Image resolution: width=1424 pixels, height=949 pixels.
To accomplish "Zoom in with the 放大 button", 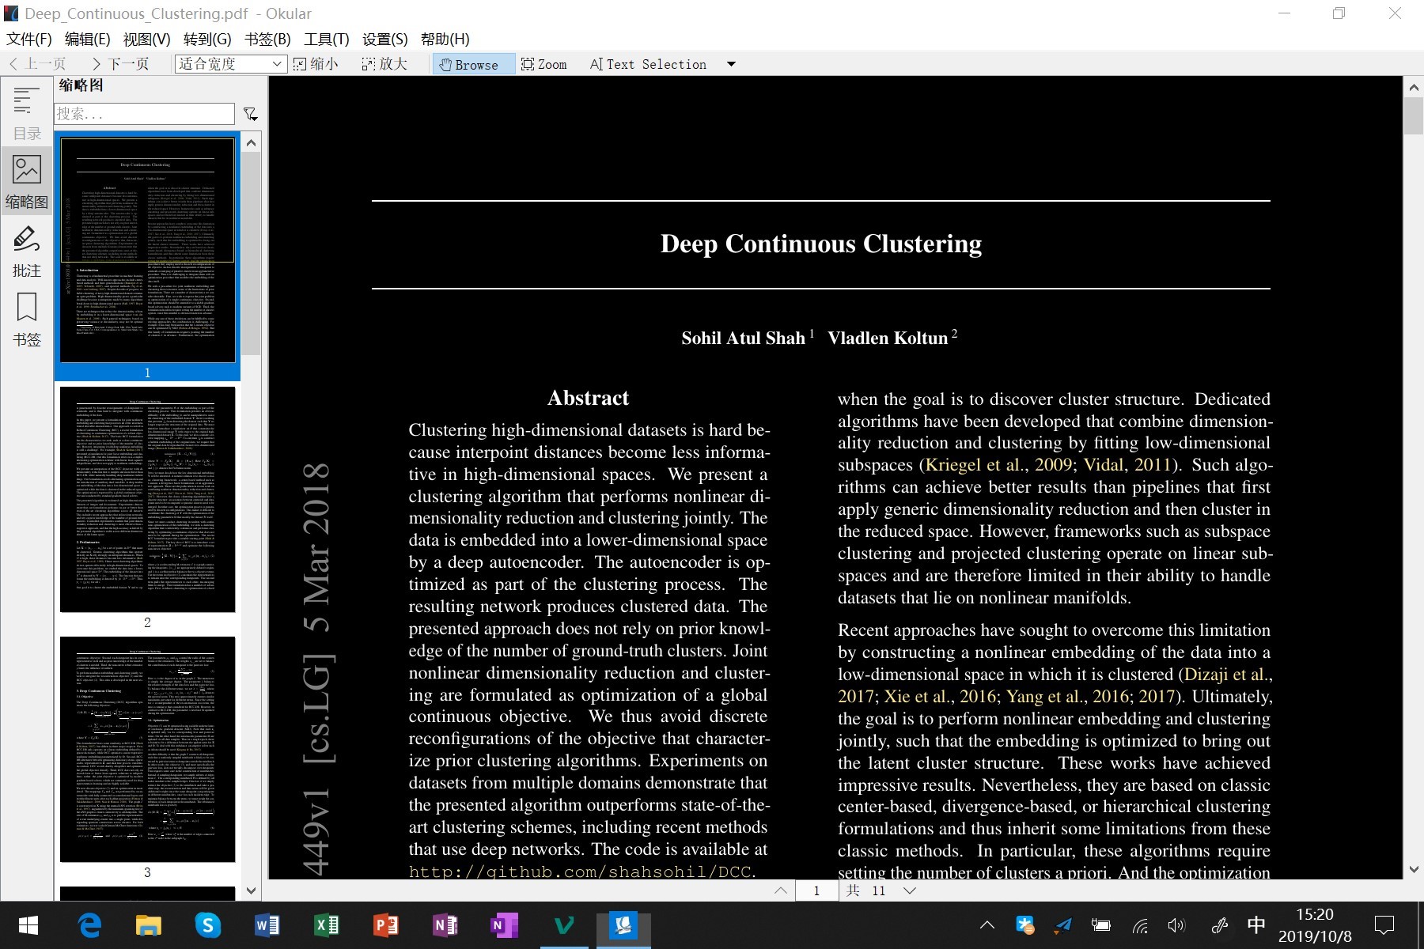I will coord(384,64).
